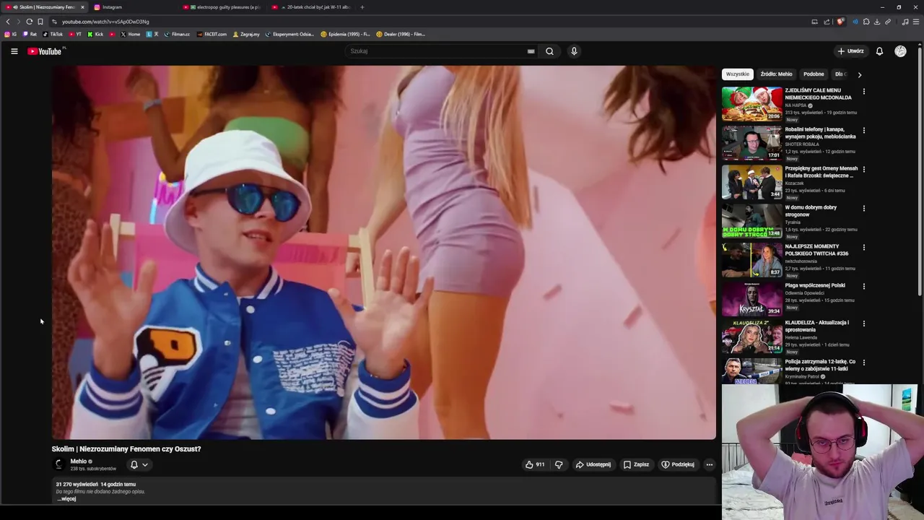Open the on-screen keyboard icon in search
924x520 pixels.
click(x=531, y=51)
